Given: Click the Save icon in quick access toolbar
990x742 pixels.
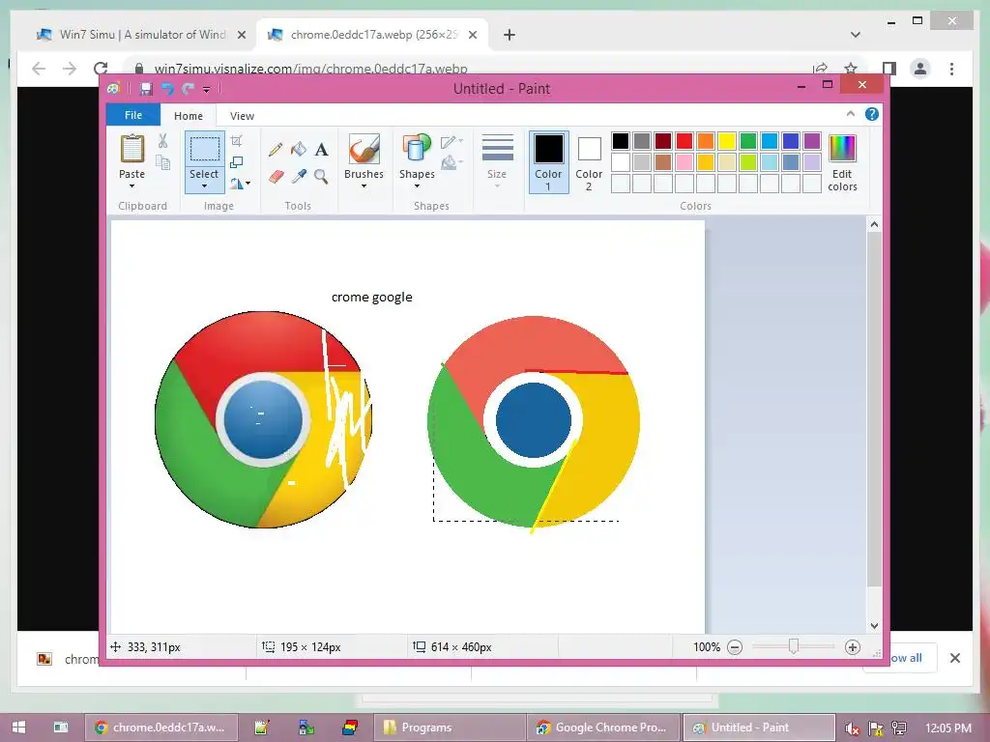Looking at the screenshot, I should [x=146, y=89].
